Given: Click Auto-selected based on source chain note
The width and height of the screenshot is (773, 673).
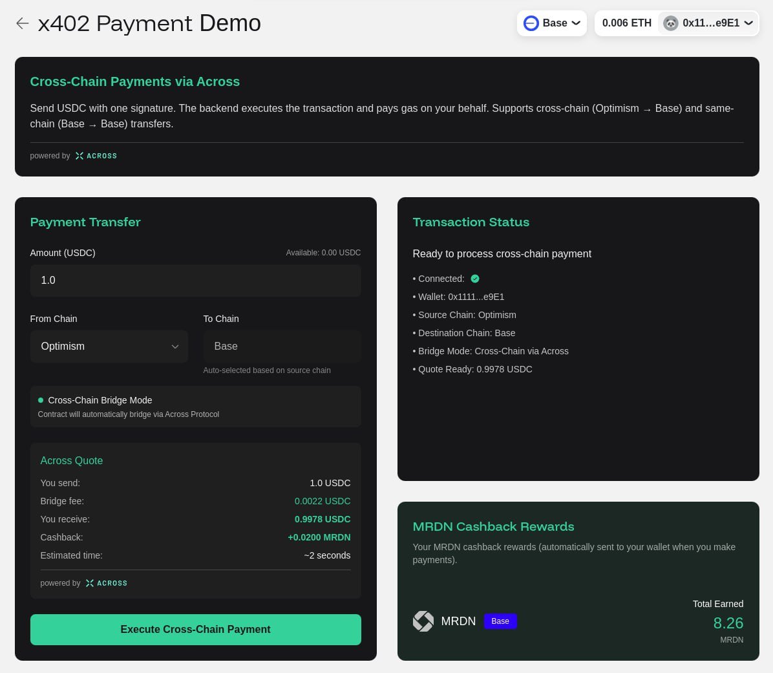Looking at the screenshot, I should pyautogui.click(x=267, y=370).
